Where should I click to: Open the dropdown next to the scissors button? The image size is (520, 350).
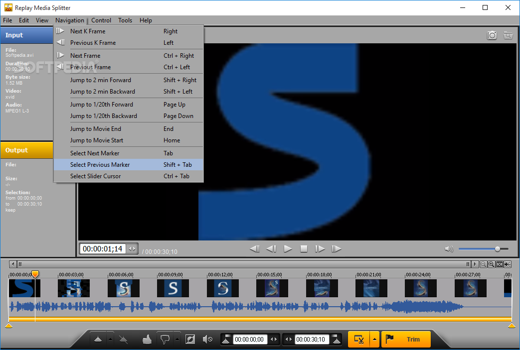374,340
